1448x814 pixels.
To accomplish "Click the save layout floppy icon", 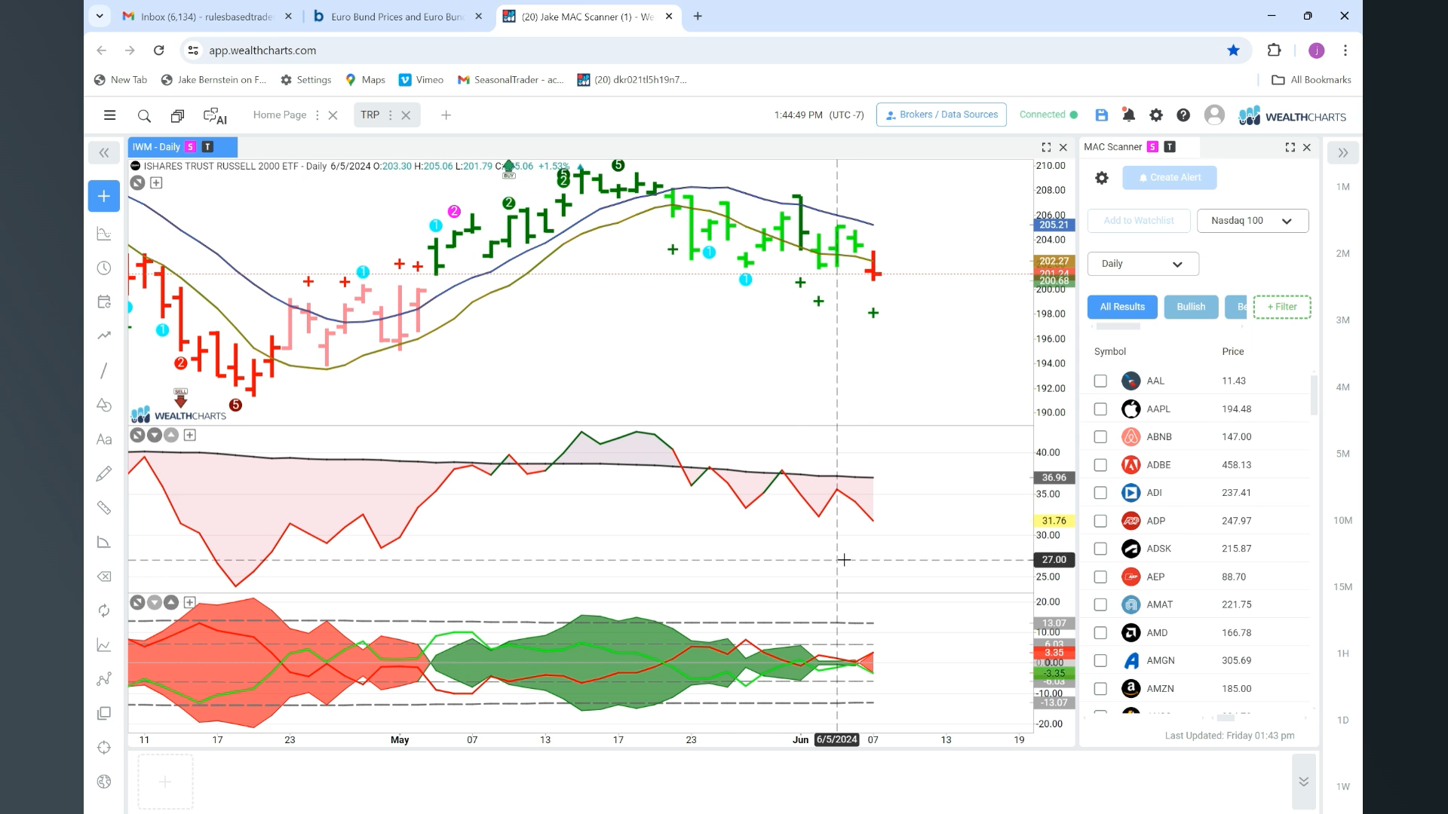I will [x=1102, y=115].
